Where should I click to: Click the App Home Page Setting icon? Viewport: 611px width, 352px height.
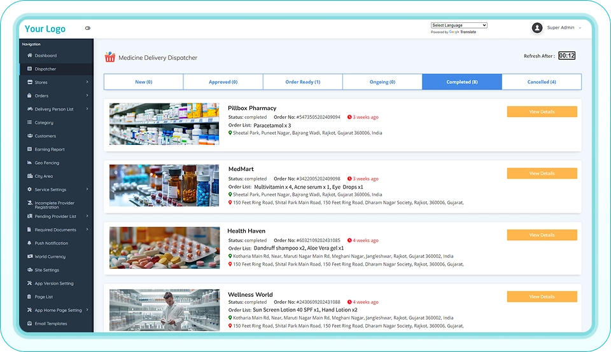click(x=30, y=310)
